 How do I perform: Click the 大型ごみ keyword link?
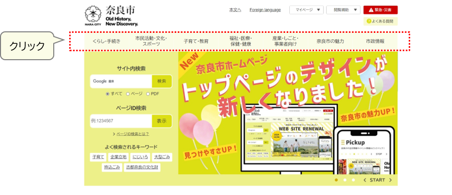162,157
